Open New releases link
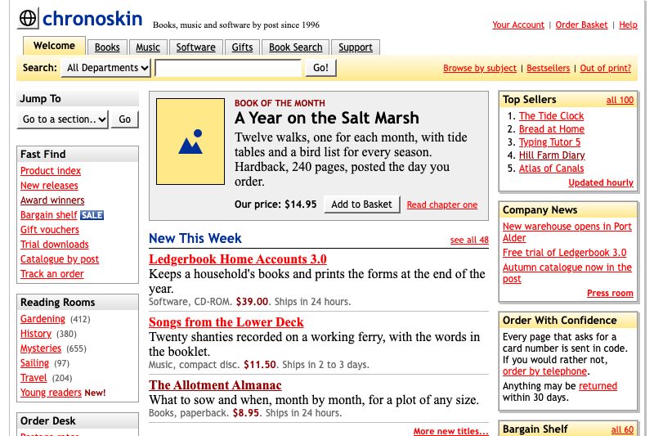 49,185
